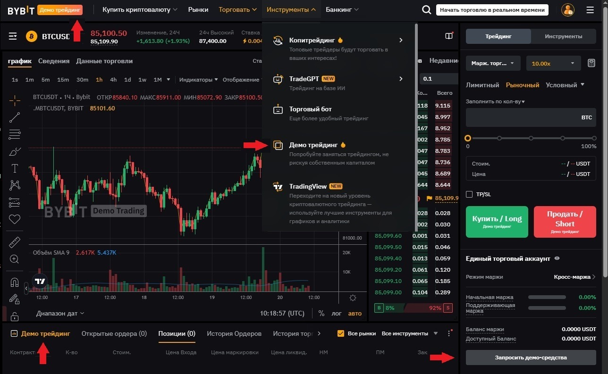Select the zoom in tool
Screen dimensions: 608x374
tap(15, 259)
